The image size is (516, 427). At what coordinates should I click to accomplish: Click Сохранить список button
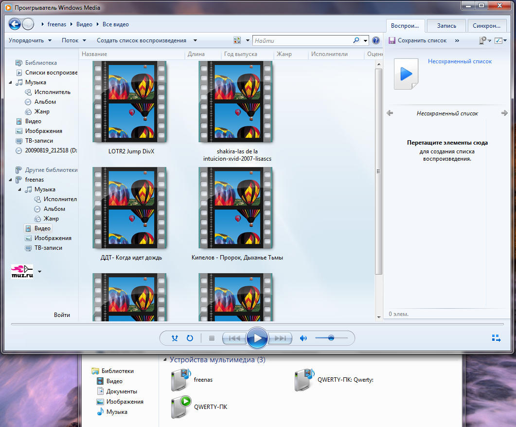pyautogui.click(x=418, y=40)
